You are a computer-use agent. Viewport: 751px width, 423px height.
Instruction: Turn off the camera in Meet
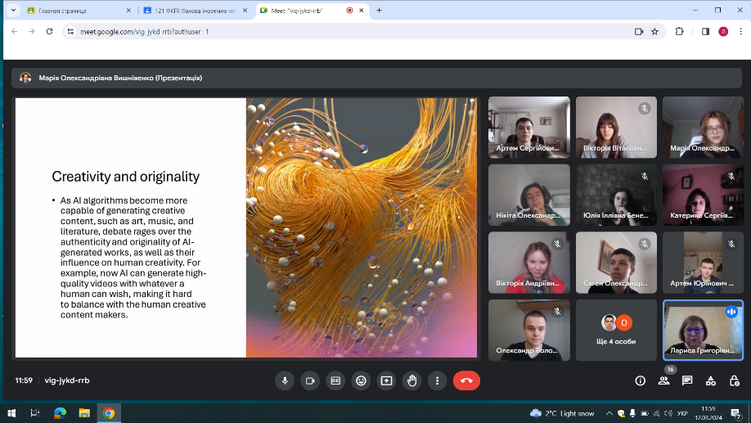click(x=310, y=380)
